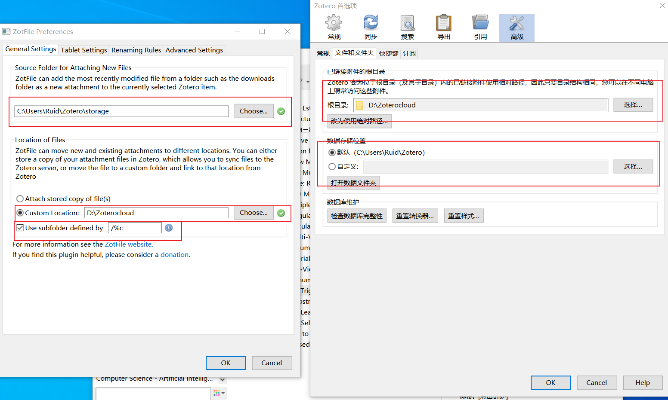
Task: Click Cancel in the Zotero preferences dialog
Action: 597,382
